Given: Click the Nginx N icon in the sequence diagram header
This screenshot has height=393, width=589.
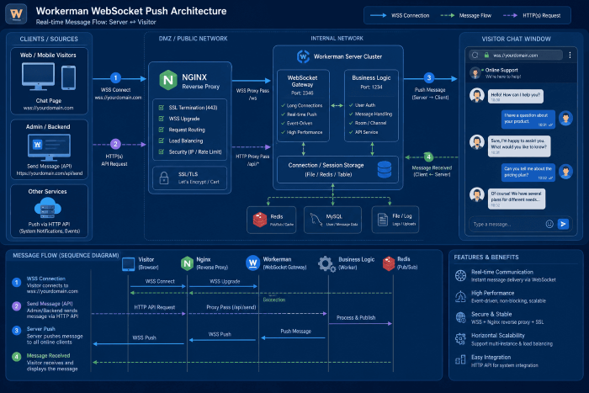Looking at the screenshot, I should point(187,263).
